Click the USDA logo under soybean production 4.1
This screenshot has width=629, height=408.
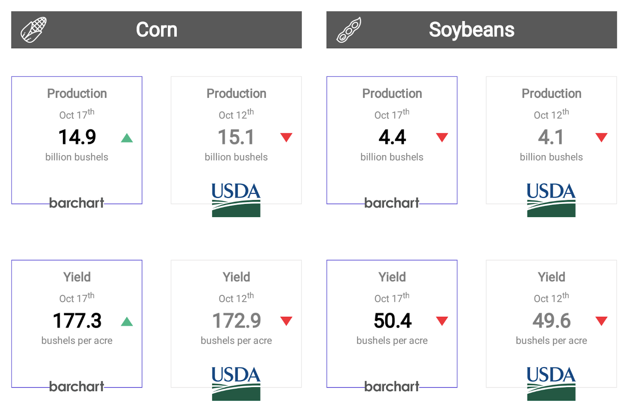pos(551,200)
